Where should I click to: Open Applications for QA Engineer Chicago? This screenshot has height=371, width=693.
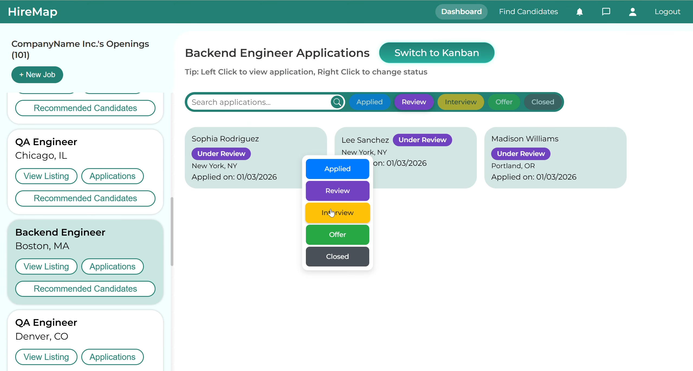112,176
